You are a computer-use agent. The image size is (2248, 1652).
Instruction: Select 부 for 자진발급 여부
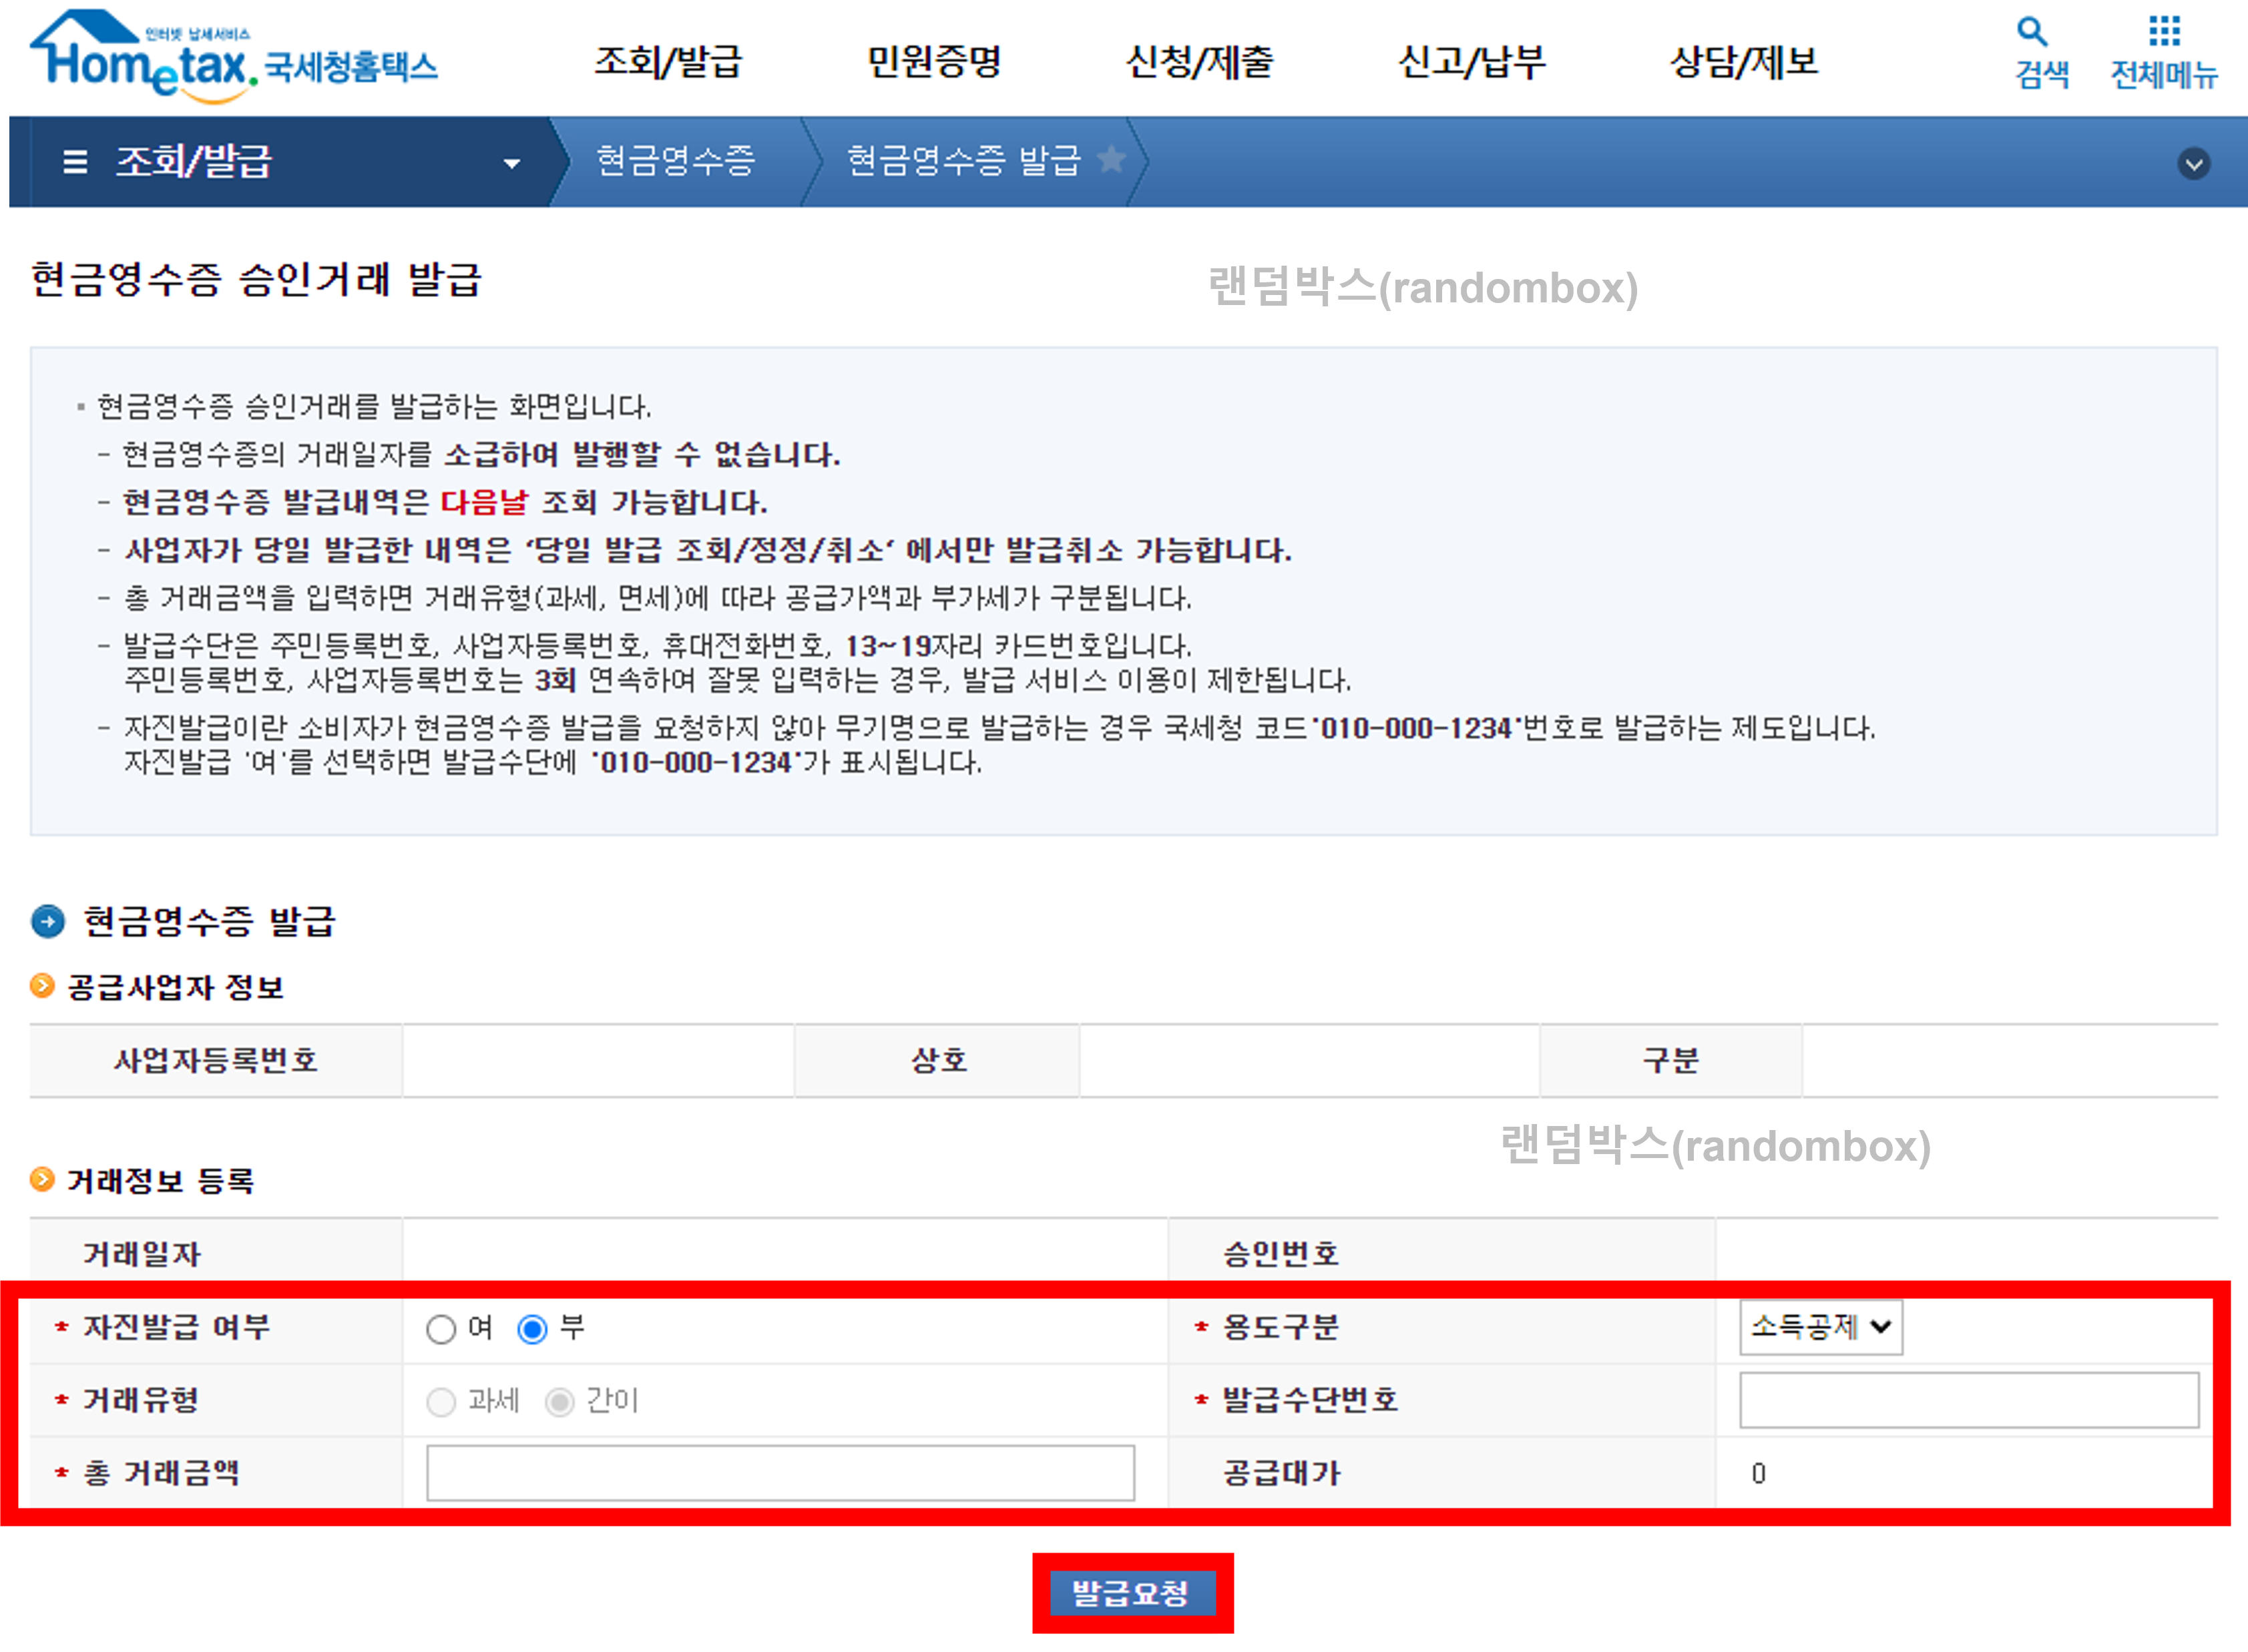pos(534,1329)
